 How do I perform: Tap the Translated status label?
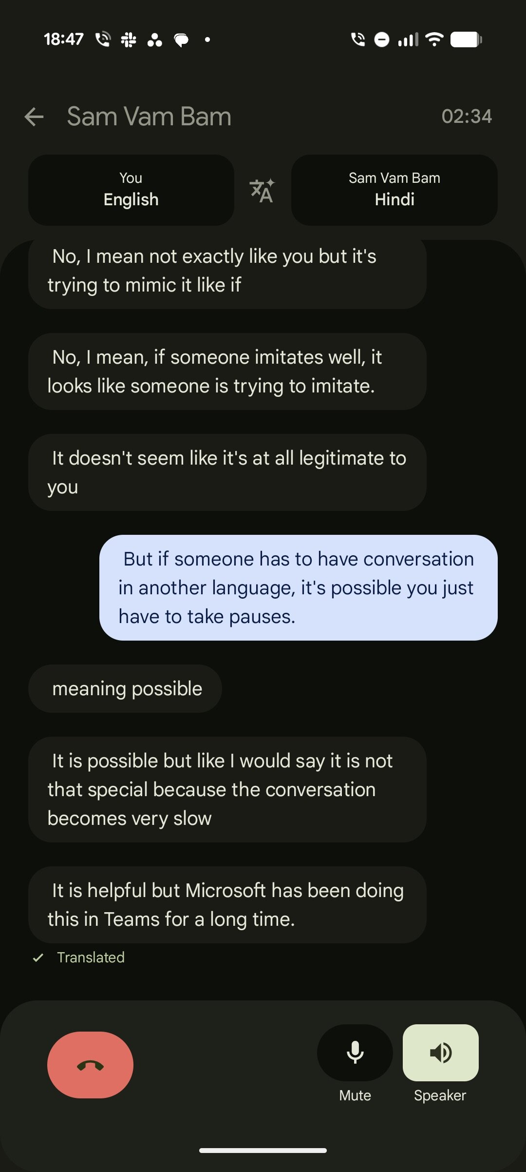click(91, 957)
